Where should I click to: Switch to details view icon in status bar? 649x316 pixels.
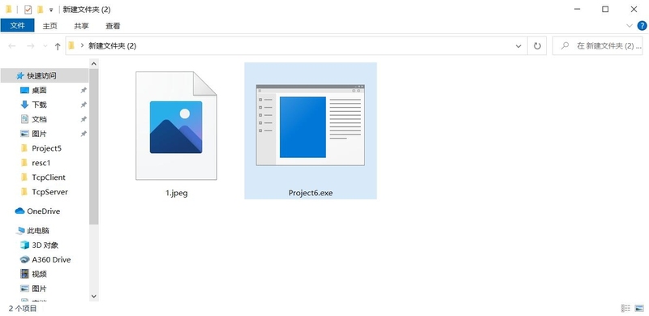[625, 308]
